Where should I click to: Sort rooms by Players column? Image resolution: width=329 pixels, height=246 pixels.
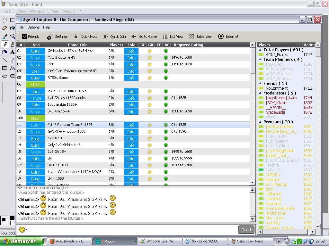pyautogui.click(x=116, y=45)
